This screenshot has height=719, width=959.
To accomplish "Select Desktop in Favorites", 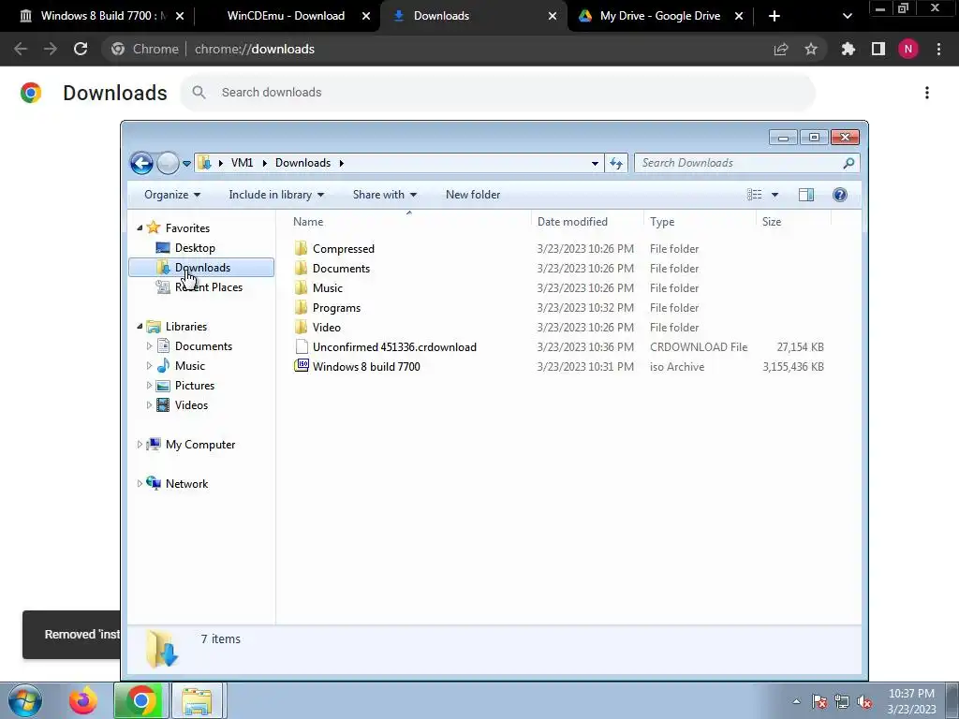I will (x=195, y=247).
